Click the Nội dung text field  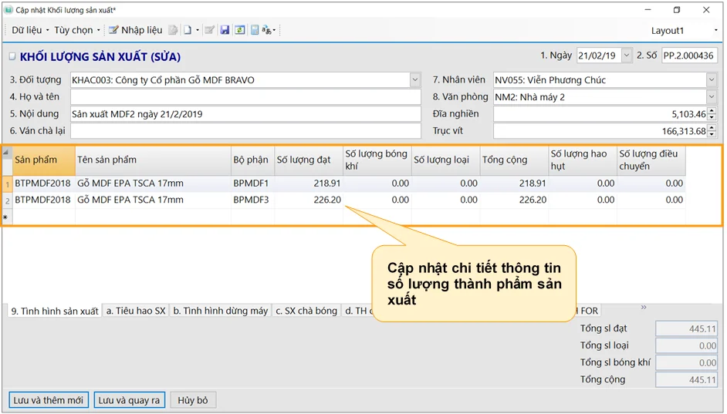245,114
